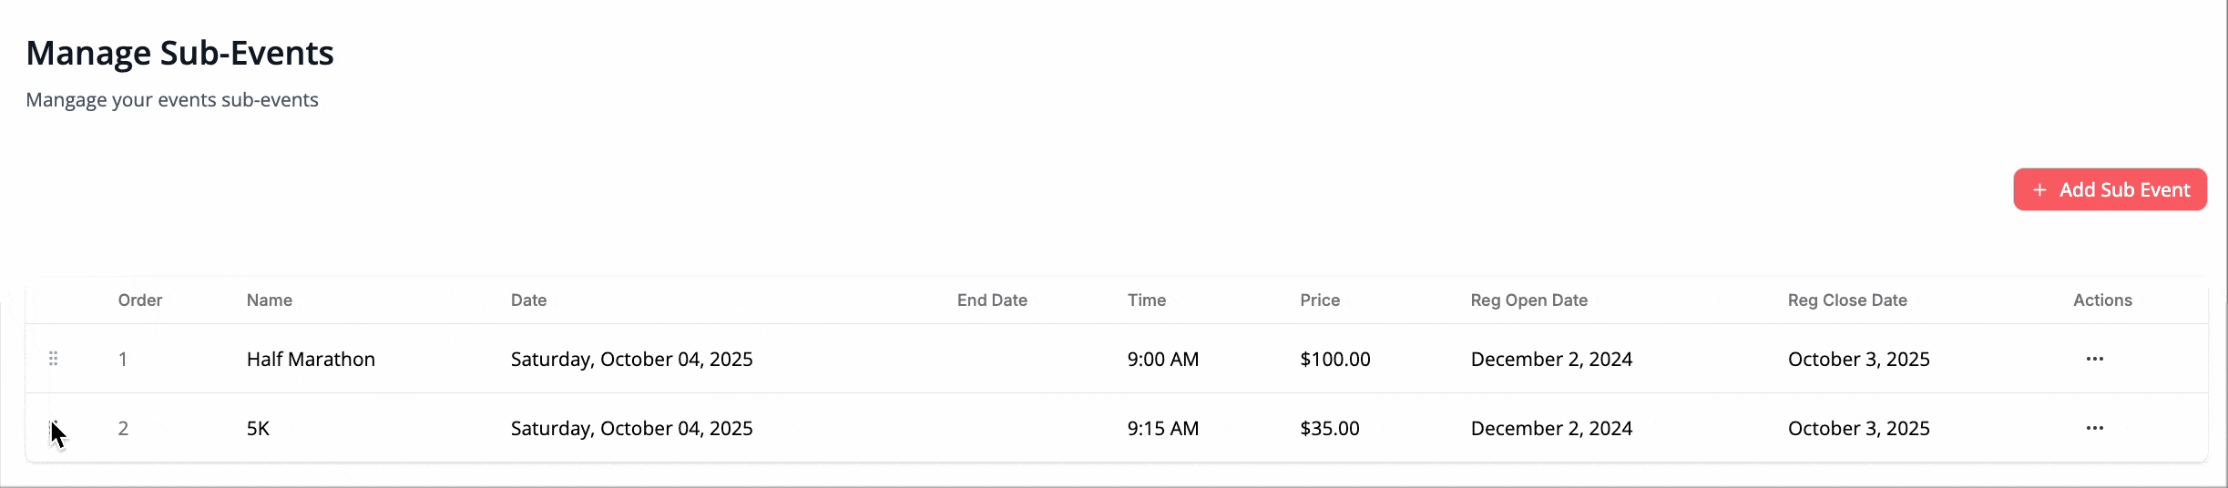Select the Price column header
2228x488 pixels.
tap(1320, 300)
